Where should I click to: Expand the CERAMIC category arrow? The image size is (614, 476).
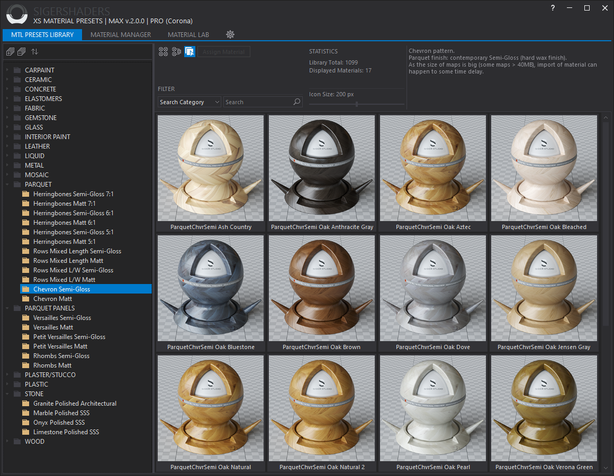[7, 80]
